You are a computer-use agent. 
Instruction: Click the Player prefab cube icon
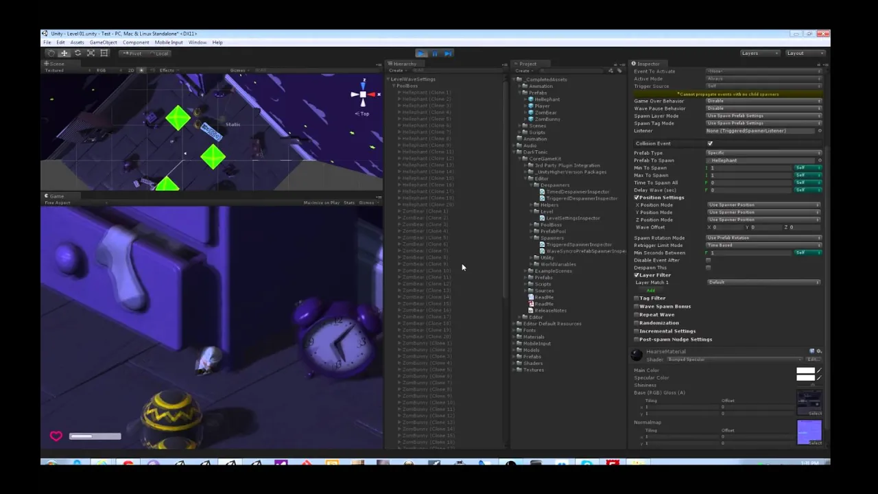(x=530, y=106)
